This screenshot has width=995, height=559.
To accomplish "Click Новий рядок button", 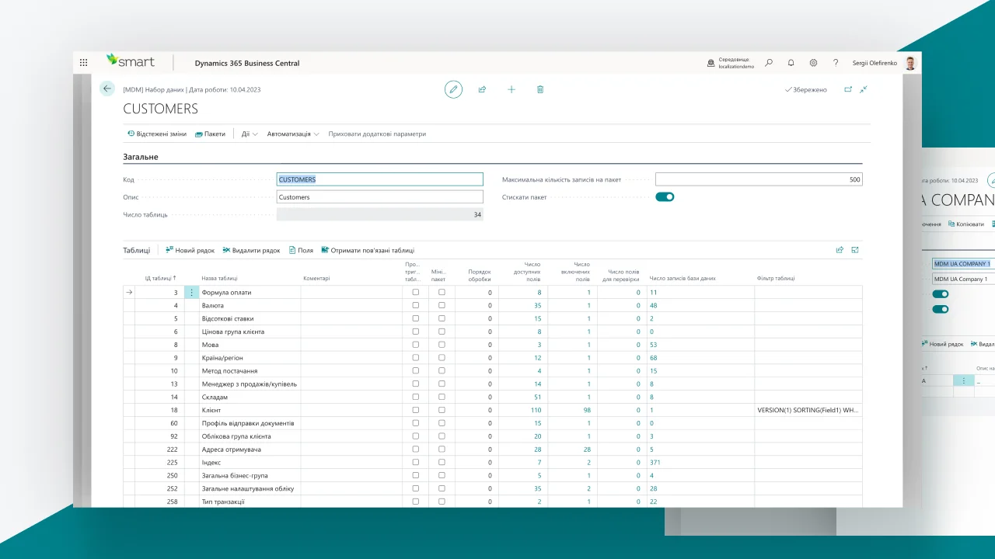I will [190, 250].
